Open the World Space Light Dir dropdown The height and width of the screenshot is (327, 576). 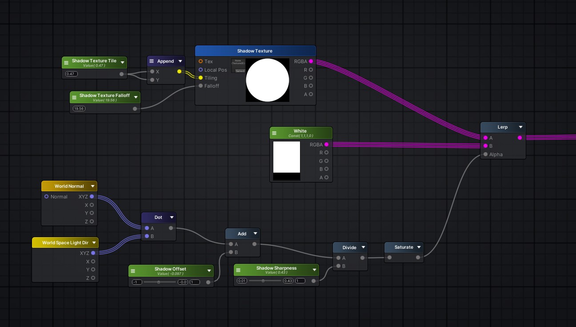[x=94, y=243]
